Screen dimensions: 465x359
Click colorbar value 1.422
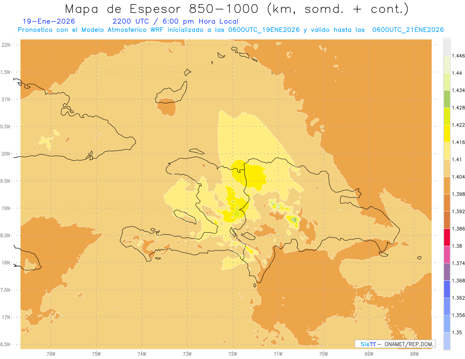(459, 125)
